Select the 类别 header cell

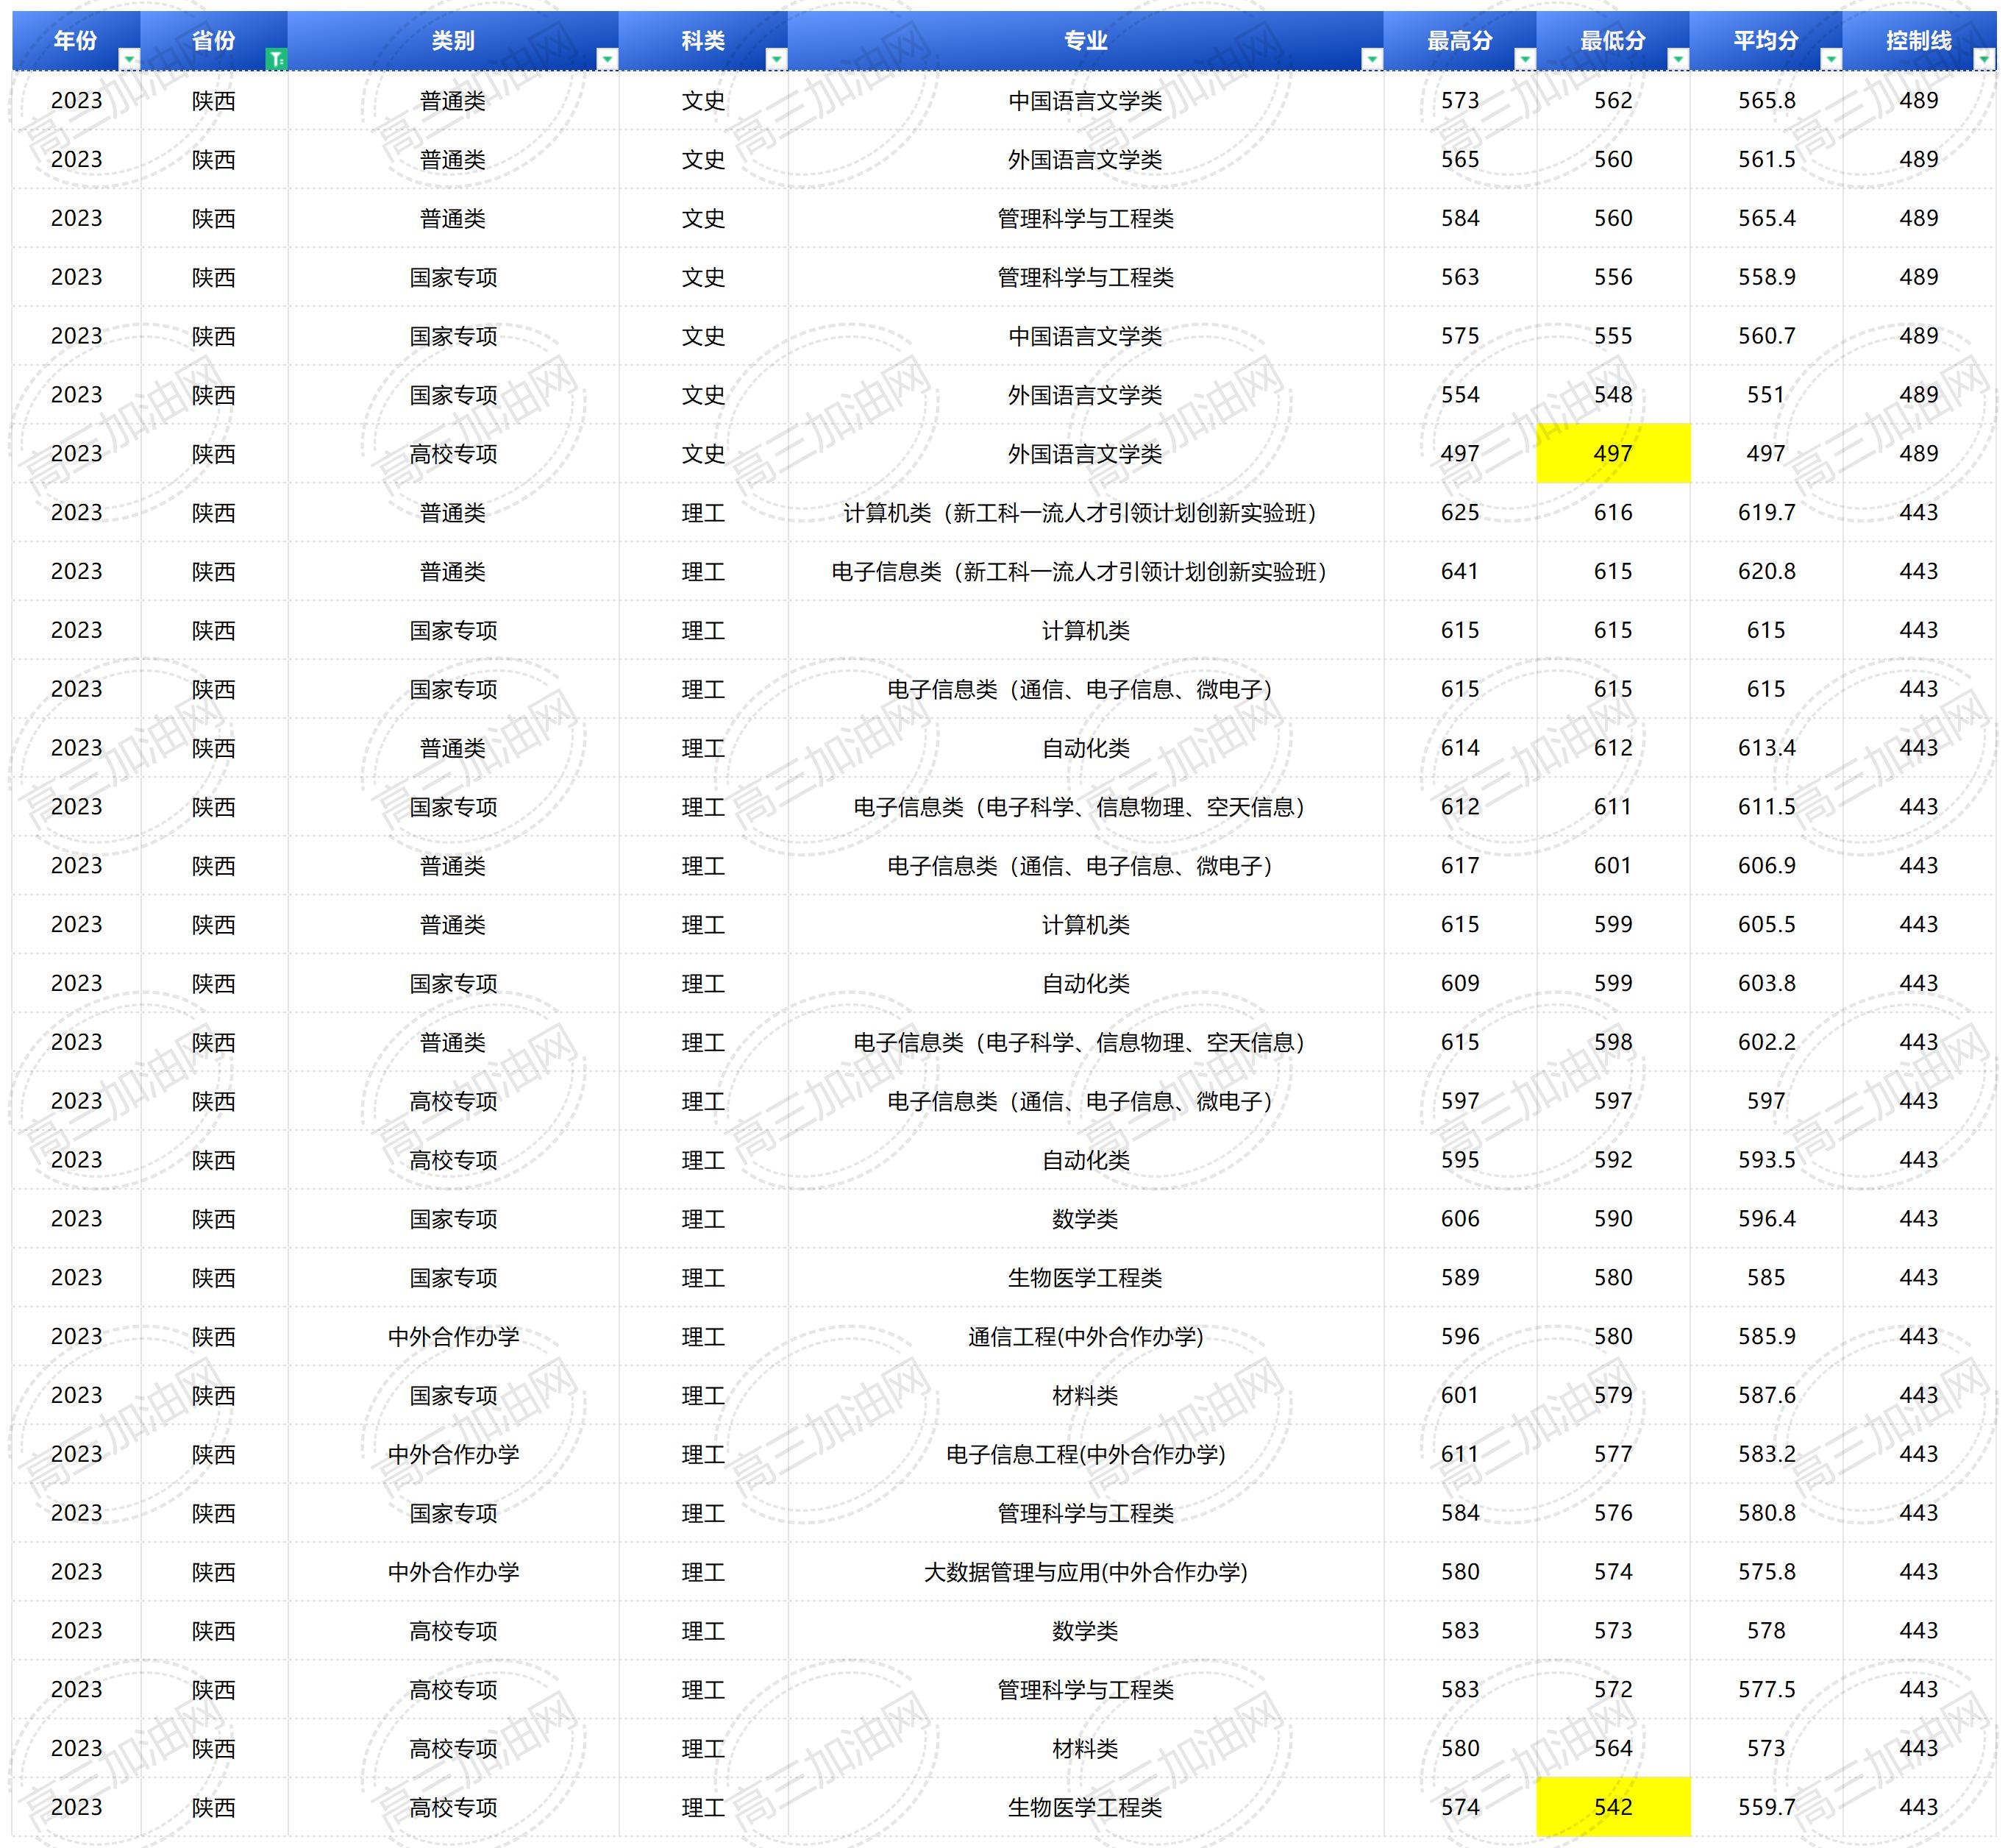pos(453,41)
